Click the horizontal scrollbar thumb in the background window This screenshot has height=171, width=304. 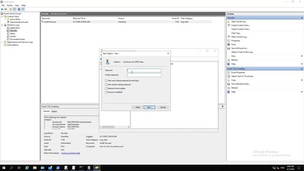pos(108,127)
